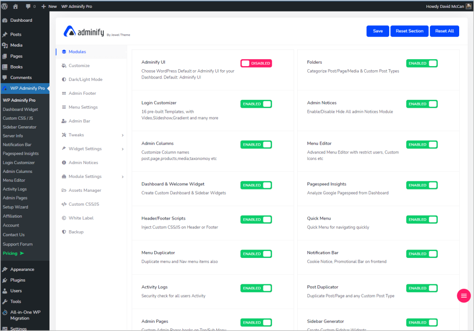The image size is (474, 331).
Task: Expand the Tweaks submenu arrow
Action: [122, 135]
